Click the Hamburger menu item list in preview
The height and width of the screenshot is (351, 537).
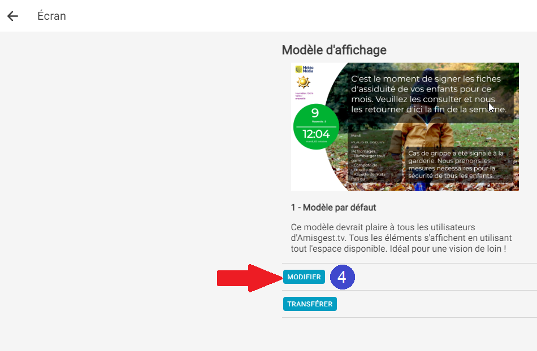pos(368,160)
